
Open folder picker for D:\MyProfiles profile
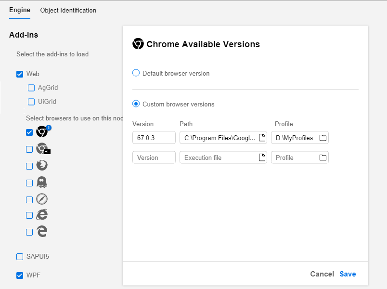[x=323, y=138]
